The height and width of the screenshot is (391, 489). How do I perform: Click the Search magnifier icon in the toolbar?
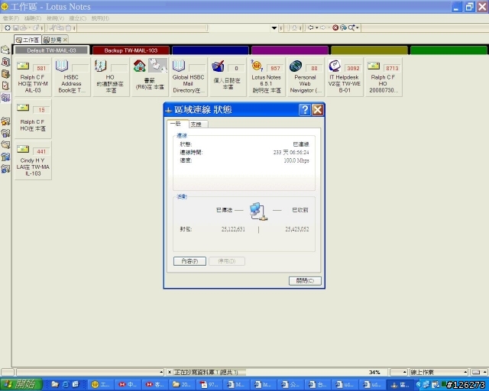[x=351, y=27]
